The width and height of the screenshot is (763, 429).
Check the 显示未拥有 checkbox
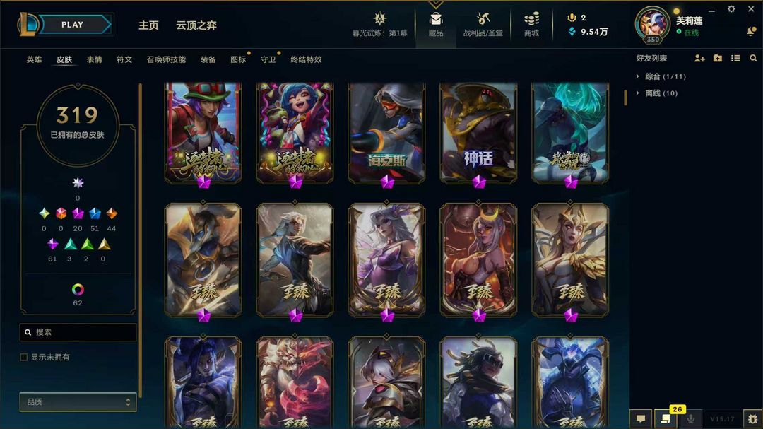coord(24,357)
